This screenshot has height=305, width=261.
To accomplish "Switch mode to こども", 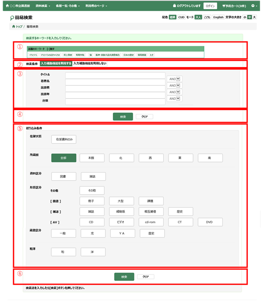I will click(x=207, y=17).
